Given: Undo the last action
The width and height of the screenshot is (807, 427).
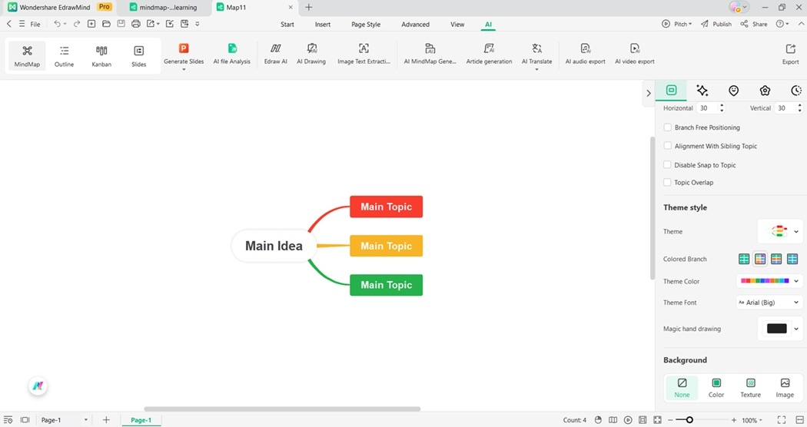Looking at the screenshot, I should click(57, 24).
